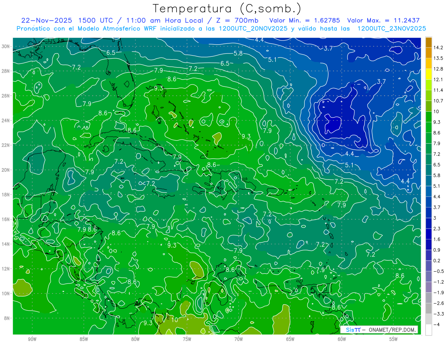Click the yellow colorbar segment between 12.1 and 12.8
The width and height of the screenshot is (446, 344).
click(x=429, y=75)
